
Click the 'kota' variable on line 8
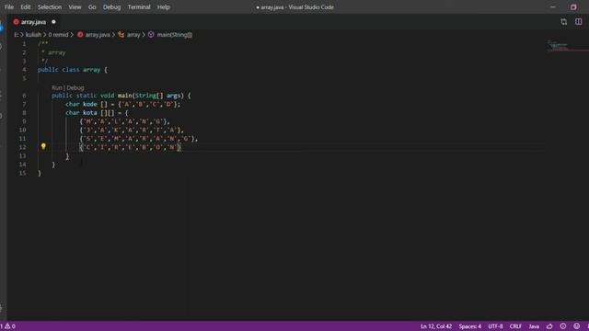point(90,112)
